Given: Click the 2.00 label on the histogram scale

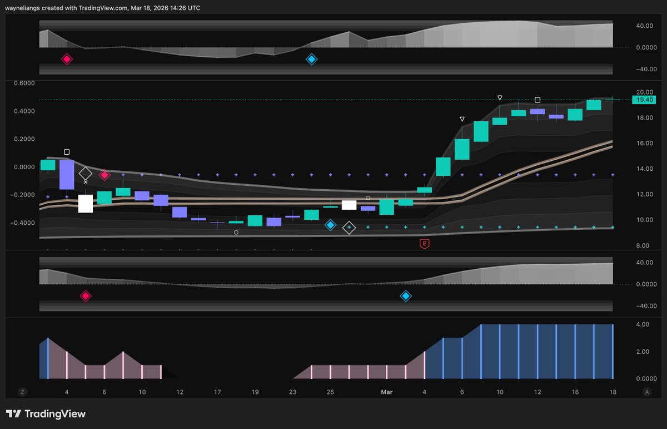Looking at the screenshot, I should (x=643, y=352).
